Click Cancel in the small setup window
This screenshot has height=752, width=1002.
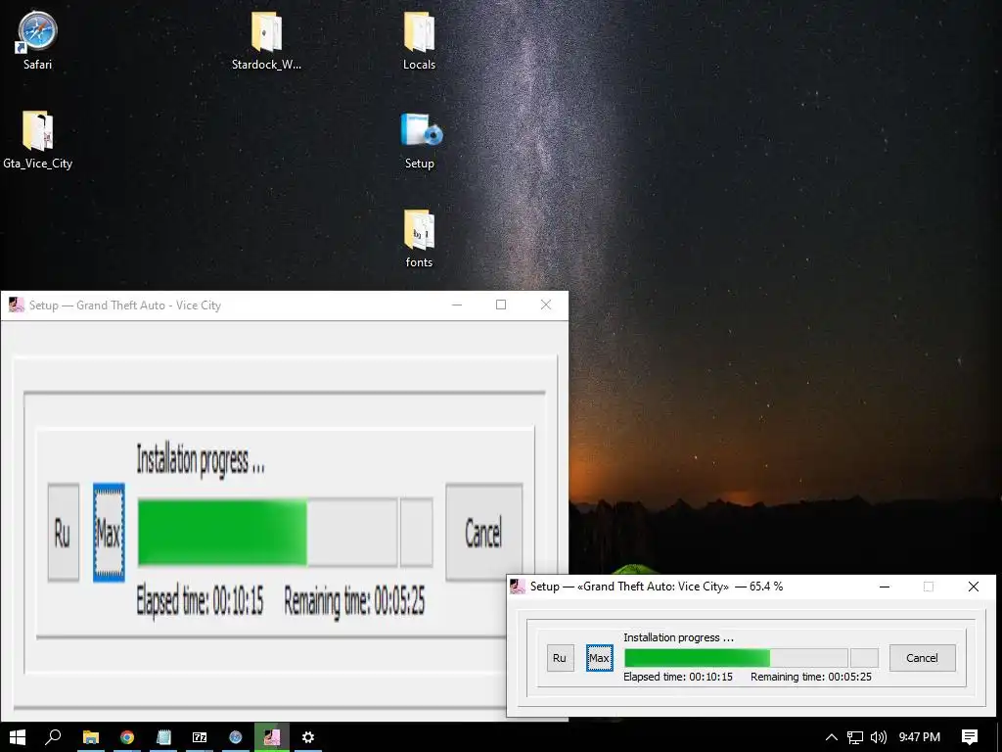(922, 658)
